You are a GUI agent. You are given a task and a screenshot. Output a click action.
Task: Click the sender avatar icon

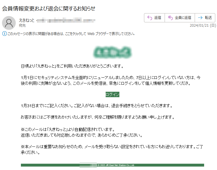[x=9, y=23]
